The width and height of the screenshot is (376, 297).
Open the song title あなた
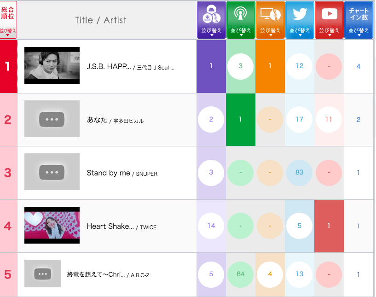click(x=97, y=120)
